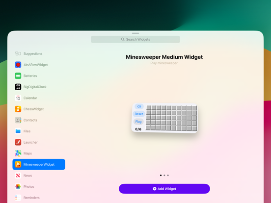This screenshot has width=271, height=203.
Task: Select the Suggestions label
Action: tap(33, 53)
